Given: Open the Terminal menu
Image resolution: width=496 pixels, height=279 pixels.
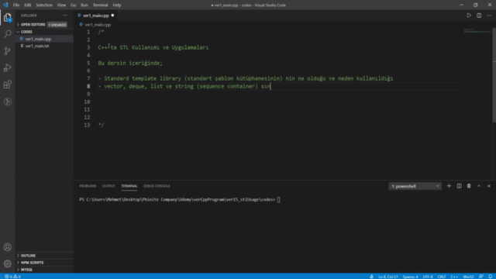Looking at the screenshot, I should pyautogui.click(x=100, y=5).
